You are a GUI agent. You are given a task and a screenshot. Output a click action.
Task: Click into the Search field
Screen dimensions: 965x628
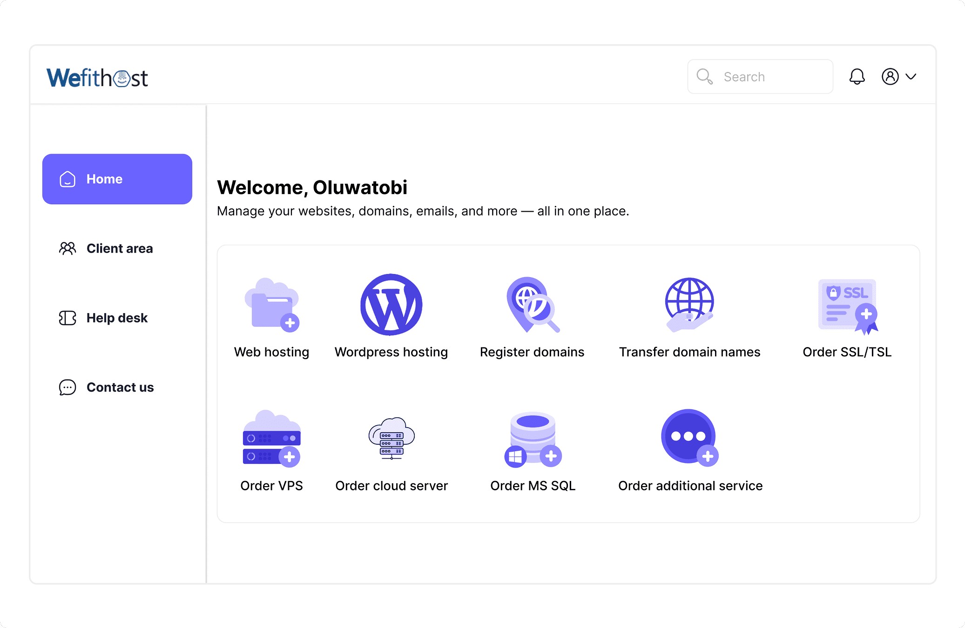(x=773, y=77)
